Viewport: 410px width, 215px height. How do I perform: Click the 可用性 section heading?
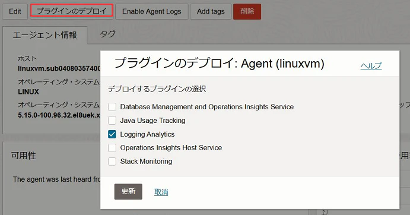point(24,156)
